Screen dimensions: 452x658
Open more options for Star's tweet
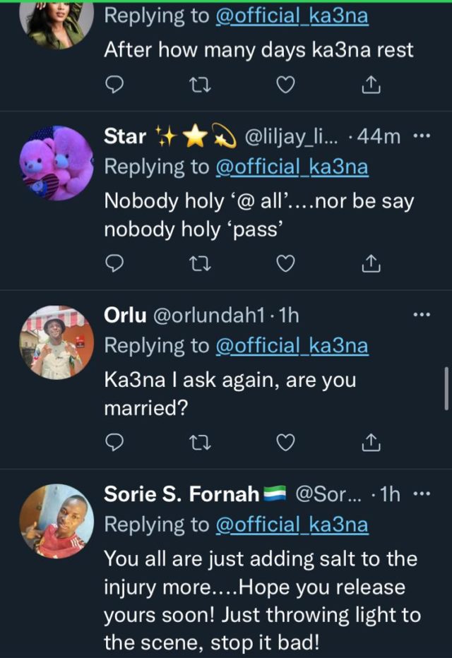pyautogui.click(x=421, y=136)
